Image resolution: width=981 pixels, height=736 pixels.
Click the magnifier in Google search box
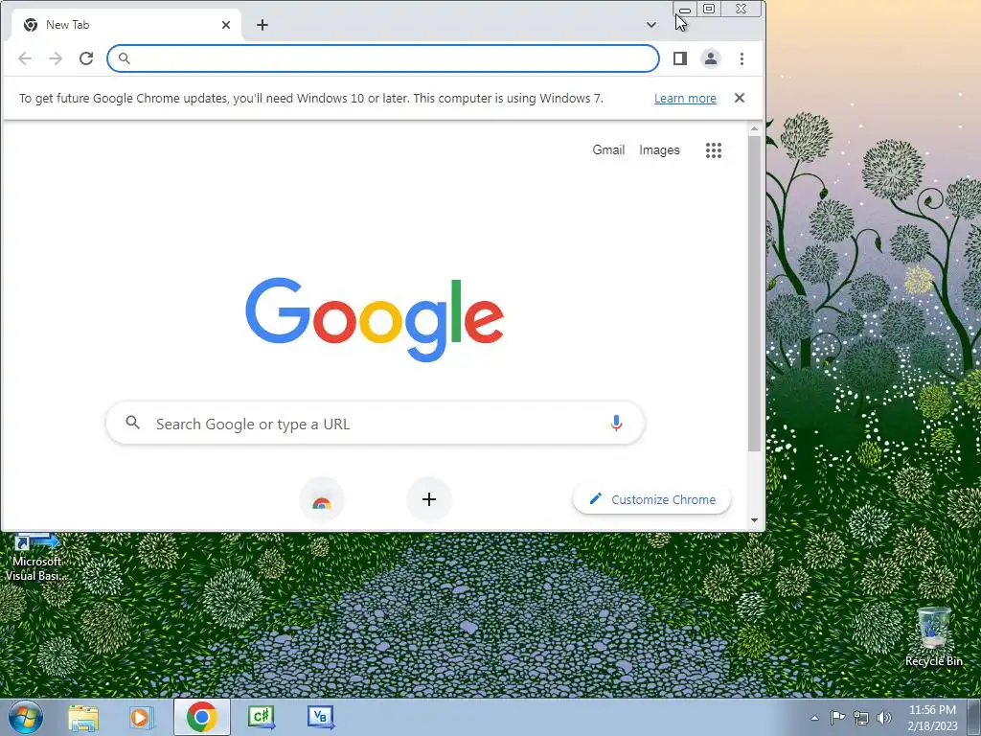tap(132, 423)
